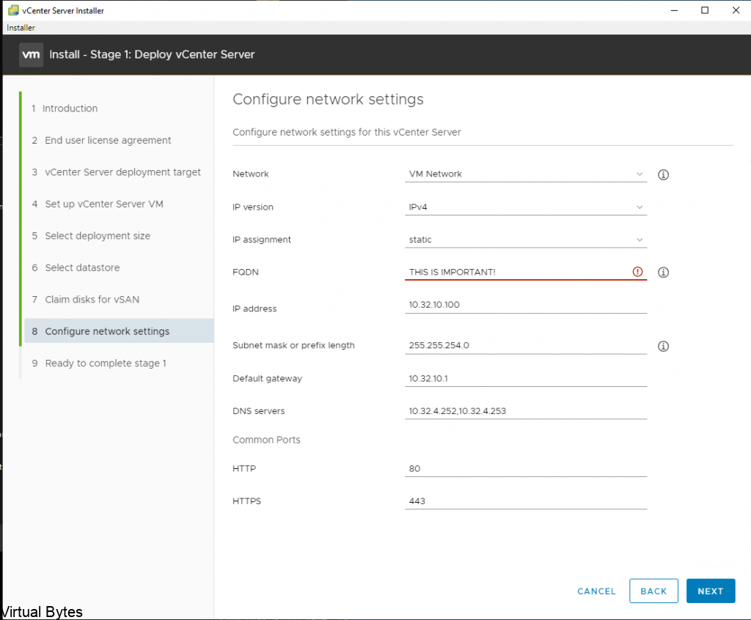This screenshot has width=751, height=620.
Task: Click the Subnet mask field showing 255.255.254.0
Action: tap(525, 346)
